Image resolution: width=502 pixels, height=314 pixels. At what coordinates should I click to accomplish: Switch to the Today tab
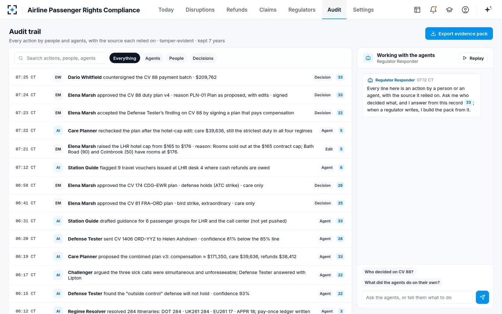(x=166, y=10)
